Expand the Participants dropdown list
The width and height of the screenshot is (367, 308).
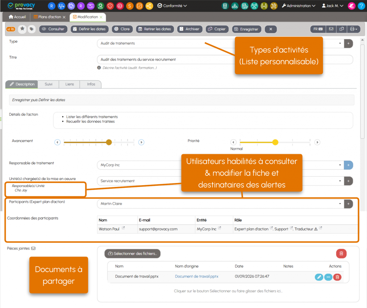click(x=340, y=204)
